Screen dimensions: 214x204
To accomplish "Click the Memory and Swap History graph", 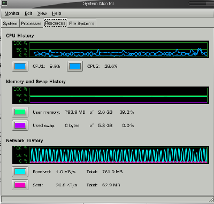I will (x=111, y=95).
